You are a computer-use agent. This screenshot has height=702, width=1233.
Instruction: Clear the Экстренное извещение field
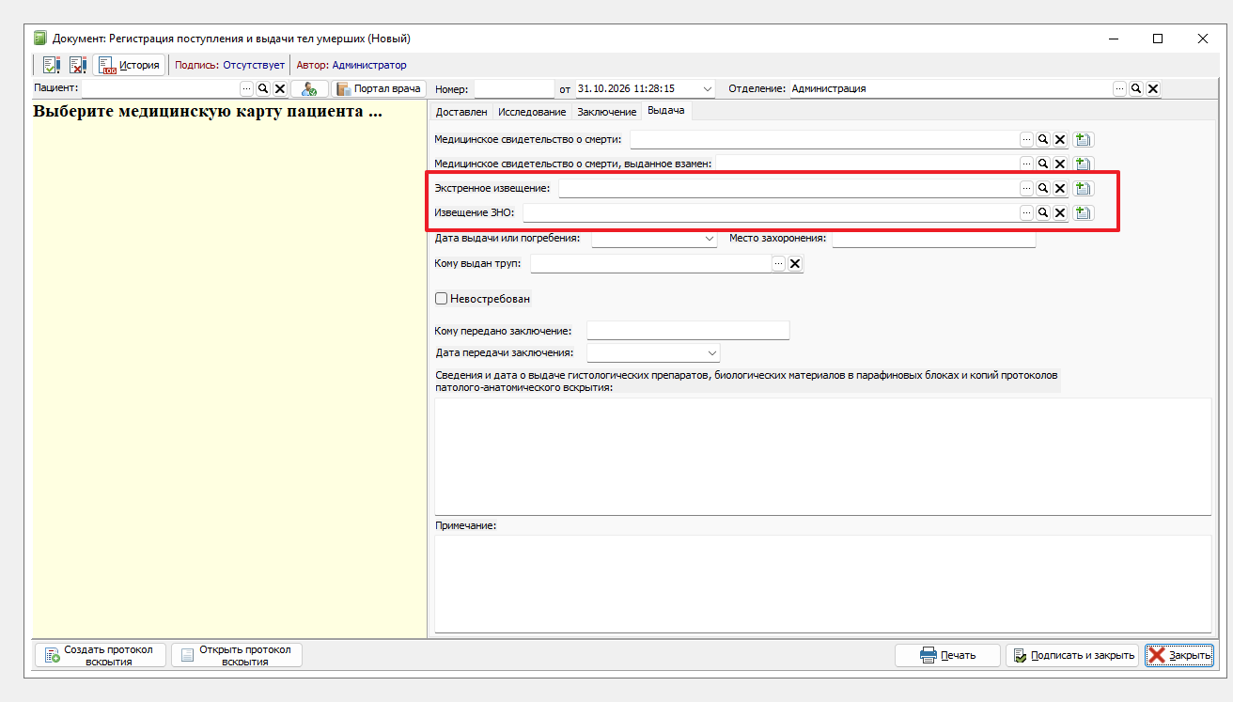1059,188
